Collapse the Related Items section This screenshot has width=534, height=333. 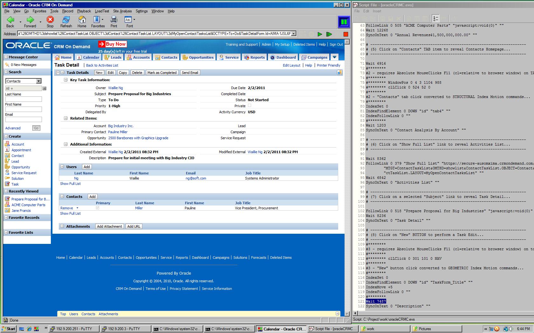click(65, 118)
